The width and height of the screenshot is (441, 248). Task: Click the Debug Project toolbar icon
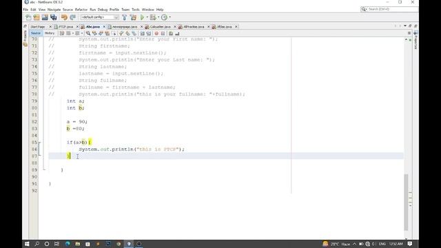[x=153, y=17]
